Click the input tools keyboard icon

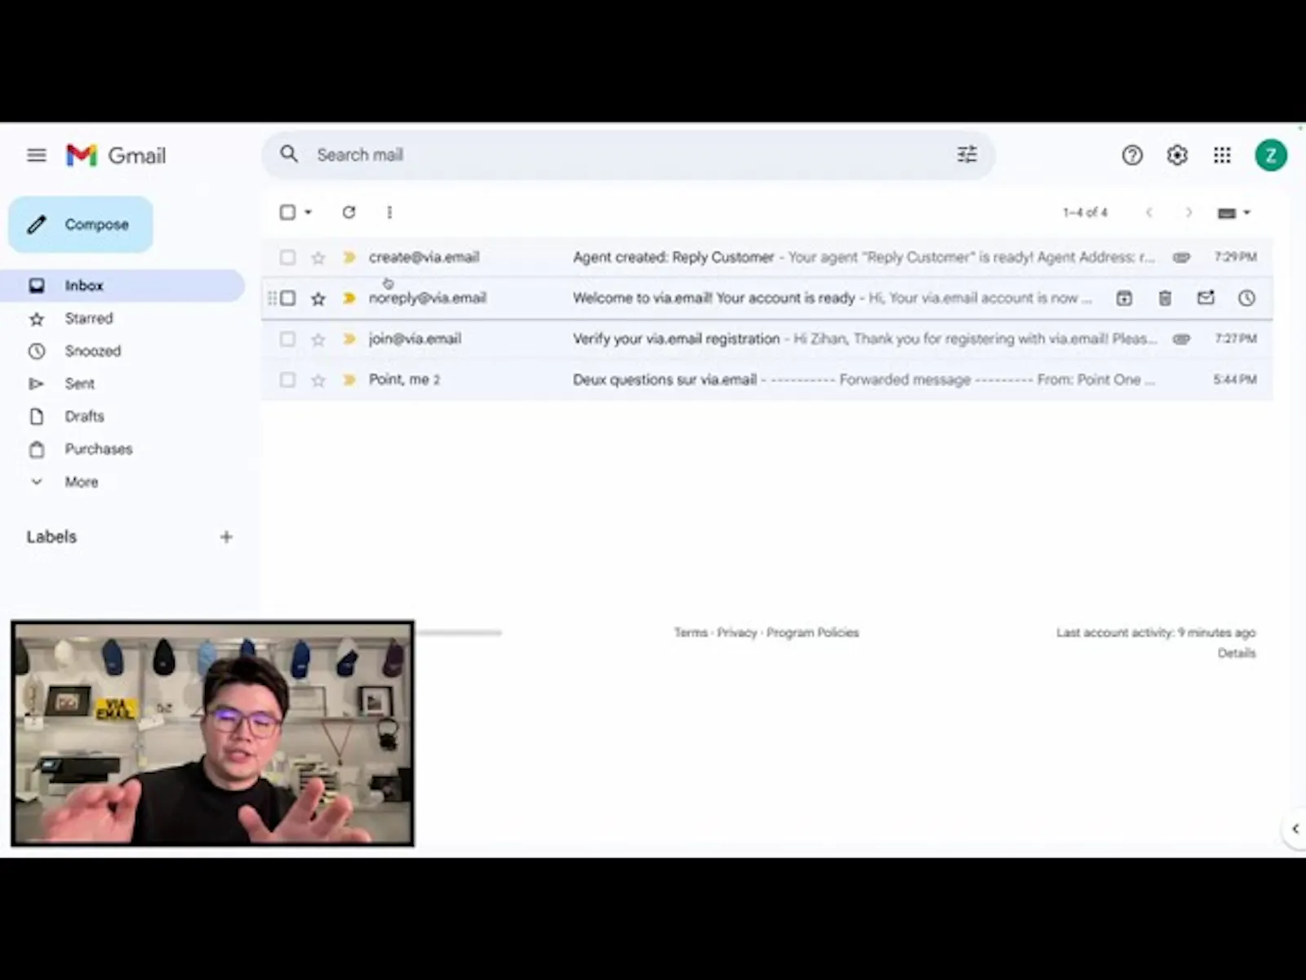tap(1227, 213)
